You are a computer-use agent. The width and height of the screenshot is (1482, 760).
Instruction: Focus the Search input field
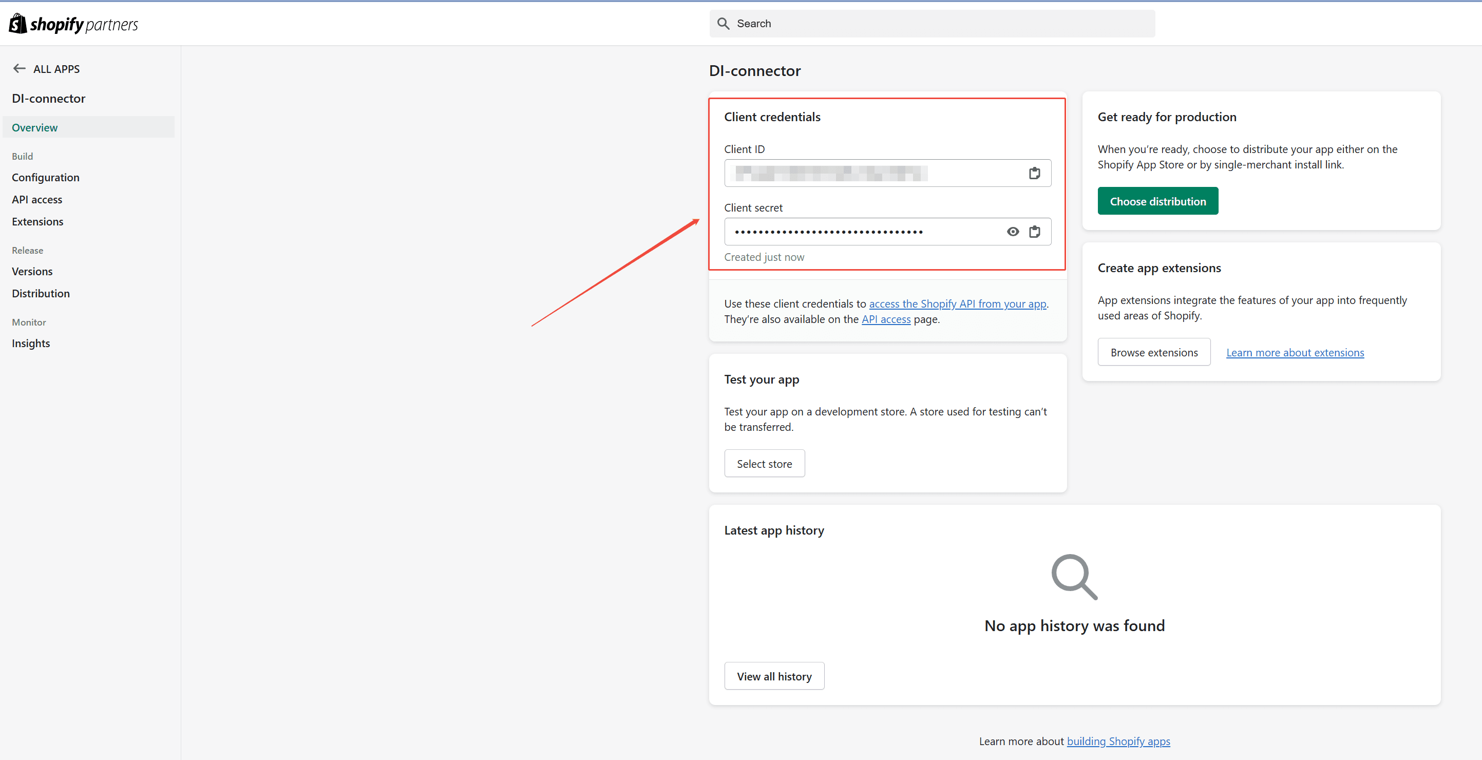[x=932, y=24]
